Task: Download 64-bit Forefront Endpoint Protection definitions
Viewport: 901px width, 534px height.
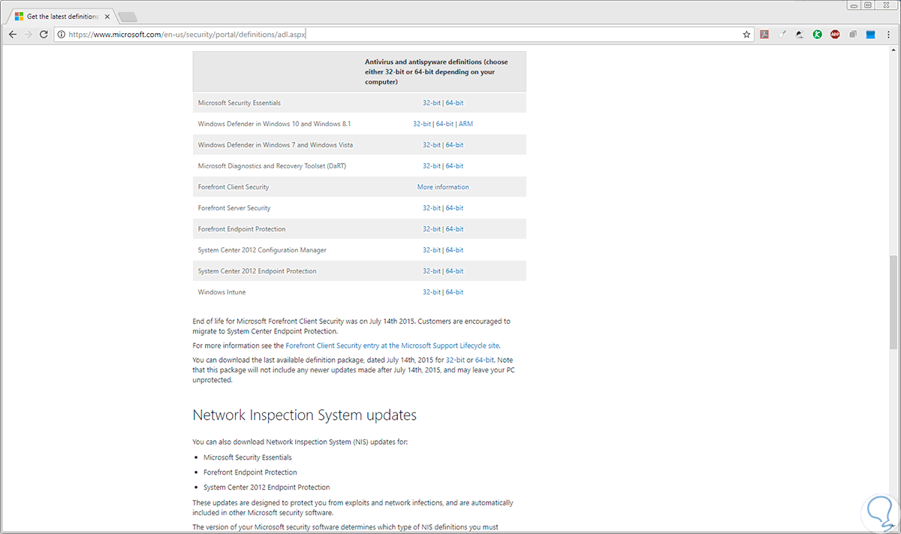Action: (x=454, y=229)
